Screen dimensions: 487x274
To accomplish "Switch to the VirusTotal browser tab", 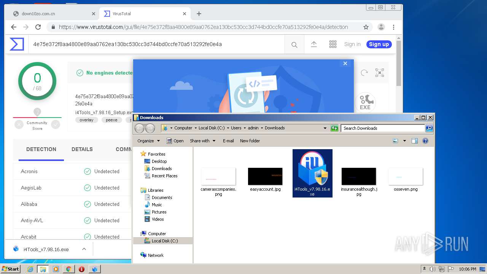I will (x=145, y=14).
